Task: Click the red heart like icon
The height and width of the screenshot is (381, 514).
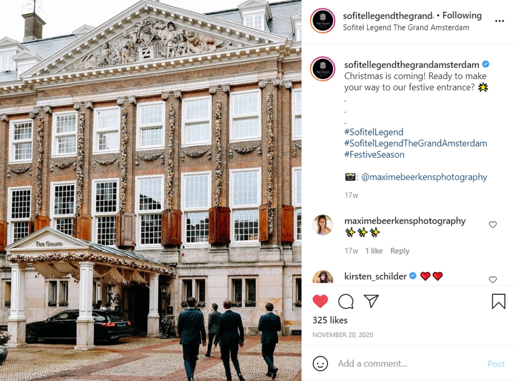Action: click(x=320, y=301)
